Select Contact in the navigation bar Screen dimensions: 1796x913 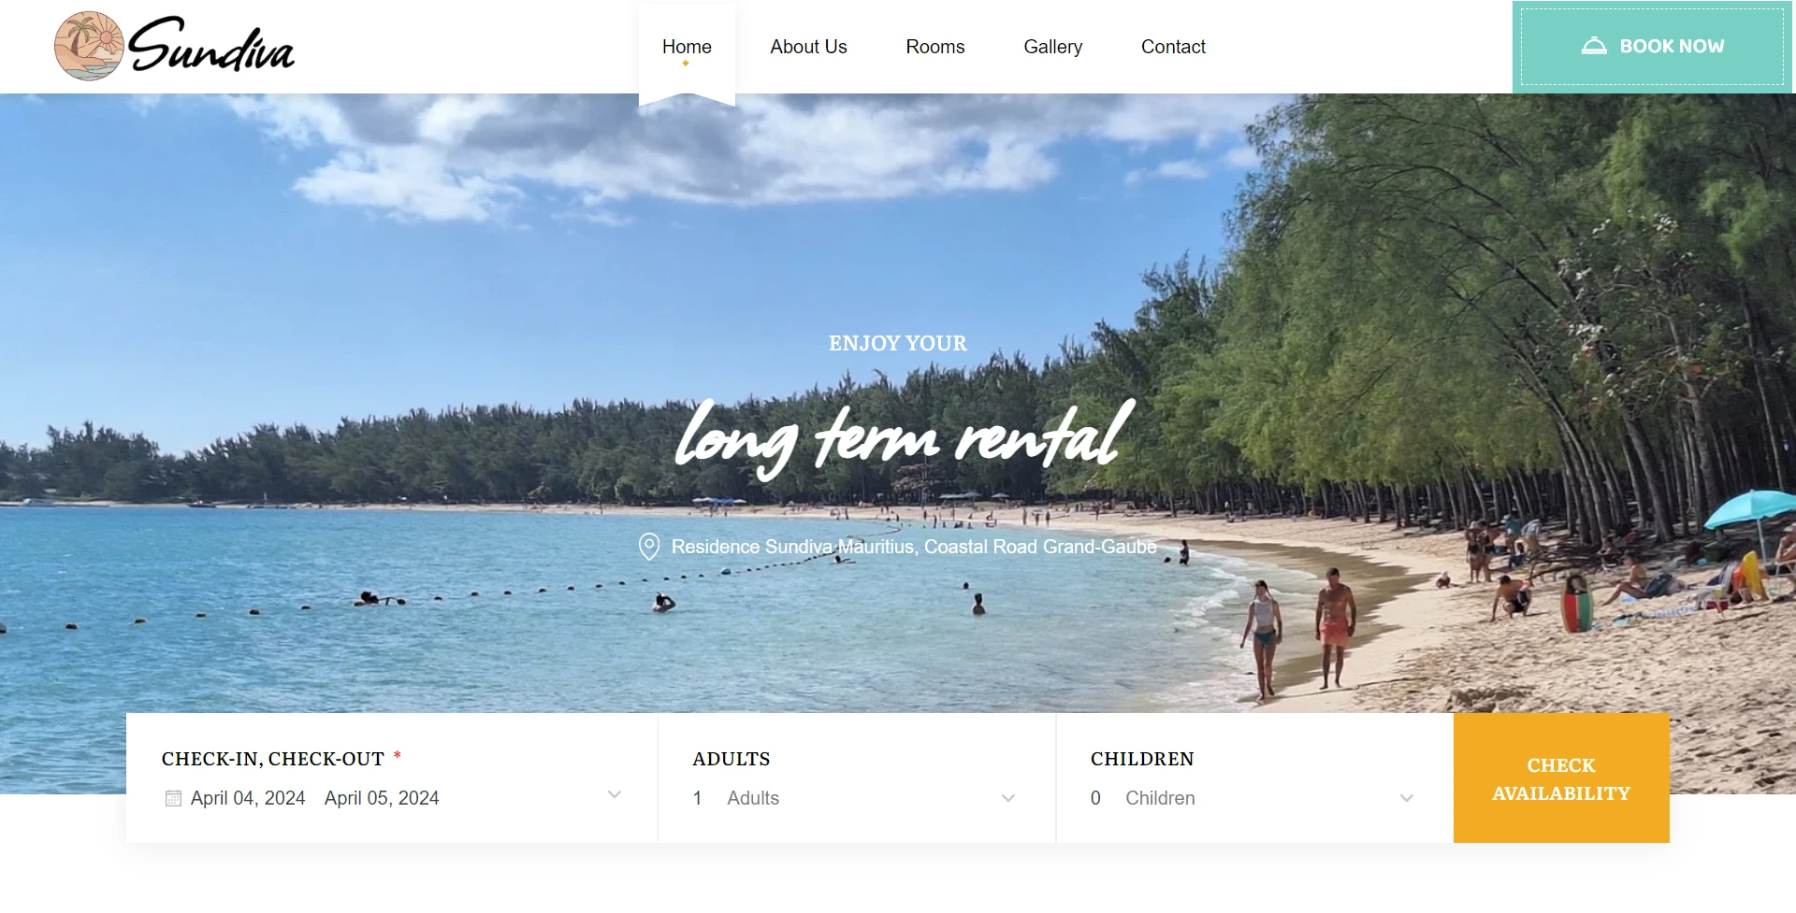pyautogui.click(x=1173, y=47)
